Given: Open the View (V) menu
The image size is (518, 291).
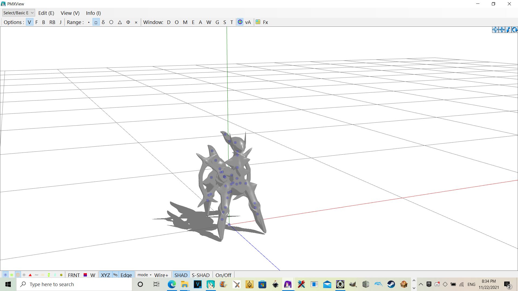Looking at the screenshot, I should [x=70, y=13].
